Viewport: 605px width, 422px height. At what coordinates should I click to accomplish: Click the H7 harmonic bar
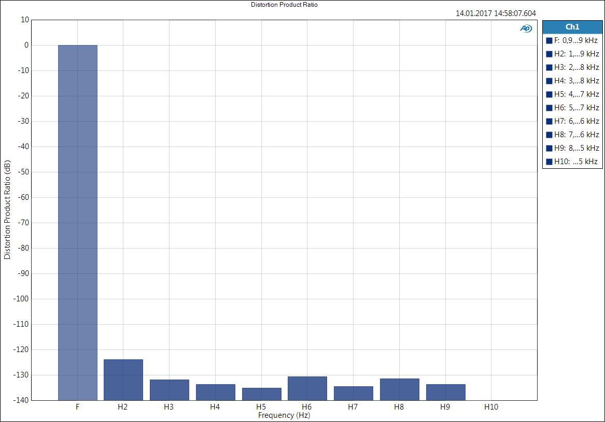(354, 394)
